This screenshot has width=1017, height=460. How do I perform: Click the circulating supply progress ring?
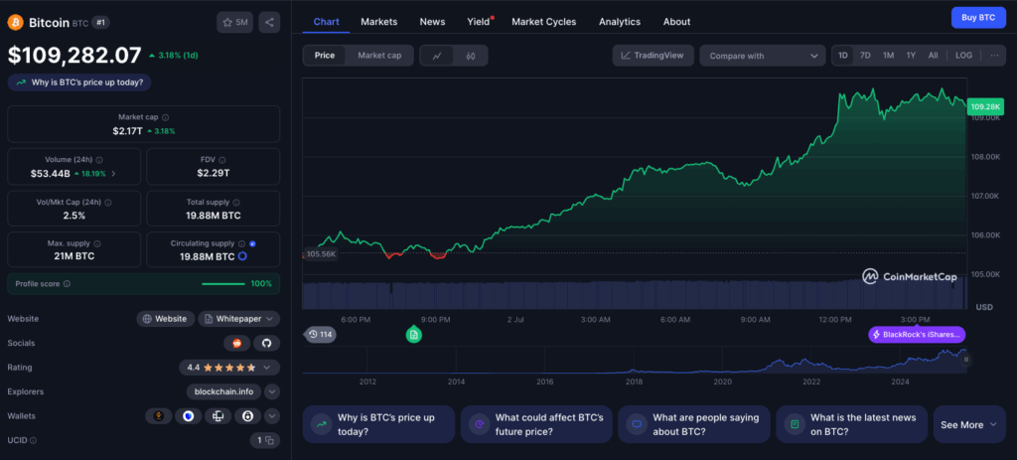[x=242, y=256]
